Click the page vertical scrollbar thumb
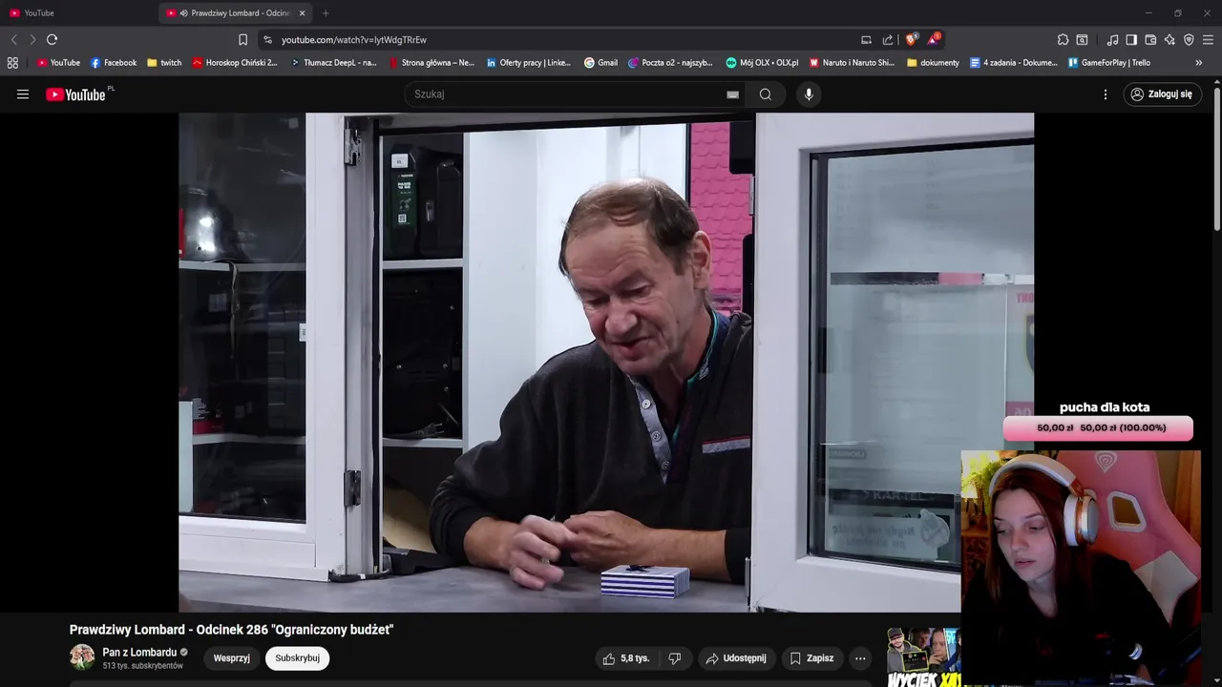Screen dimensions: 1222x687 [1217, 157]
